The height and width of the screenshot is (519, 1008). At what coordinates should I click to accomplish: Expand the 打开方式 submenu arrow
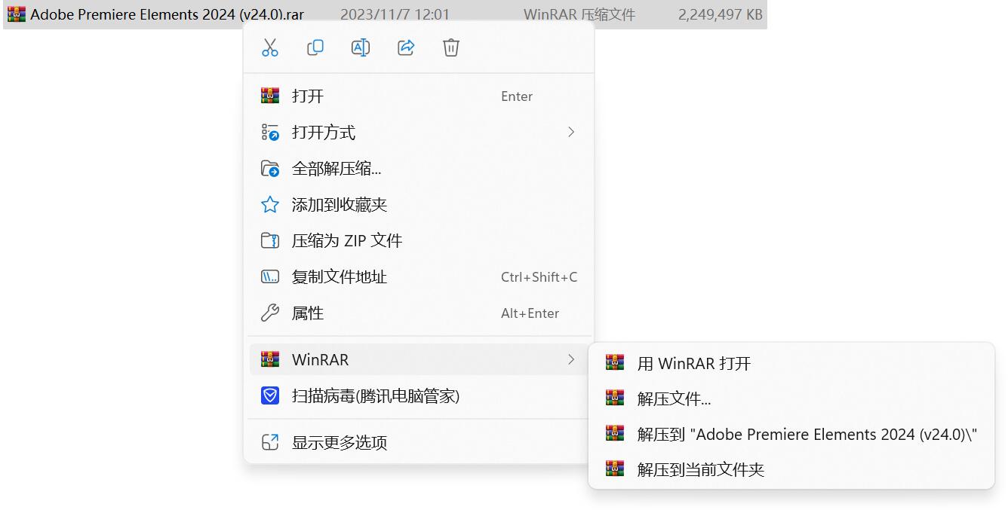pos(570,132)
